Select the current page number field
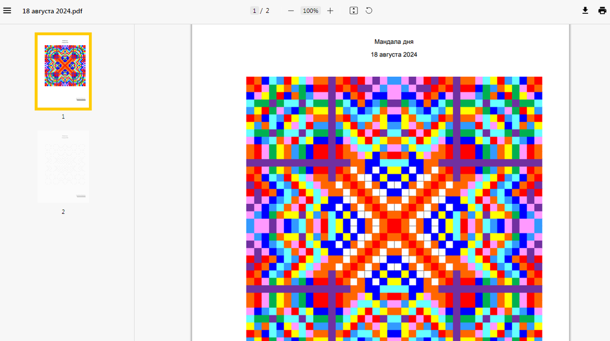The height and width of the screenshot is (341, 610). 254,11
